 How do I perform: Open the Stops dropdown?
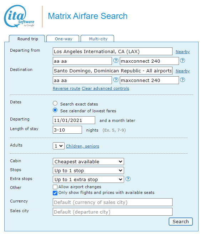tap(88, 170)
